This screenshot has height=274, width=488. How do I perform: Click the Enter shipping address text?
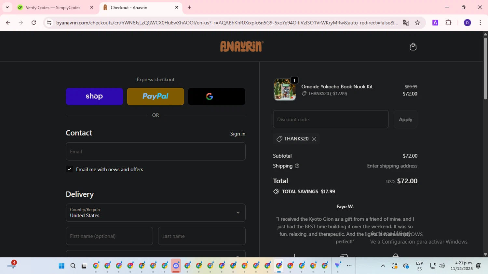click(392, 166)
